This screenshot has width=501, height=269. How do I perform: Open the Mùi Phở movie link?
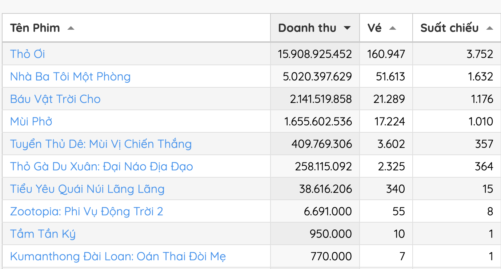tap(31, 121)
